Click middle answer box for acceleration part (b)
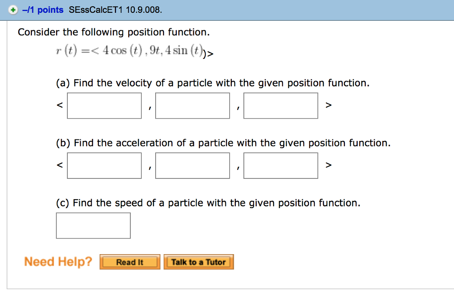The height and width of the screenshot is (294, 454). 192,165
